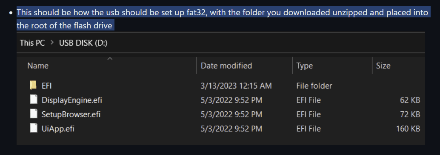Select the EFI folder name

point(46,86)
